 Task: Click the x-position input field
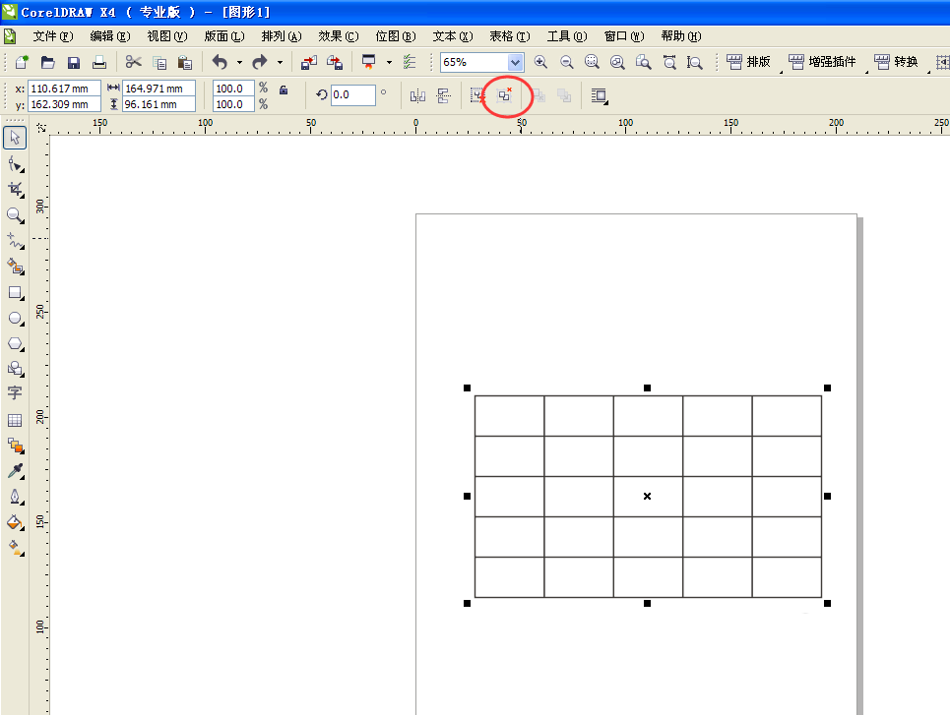[x=61, y=88]
